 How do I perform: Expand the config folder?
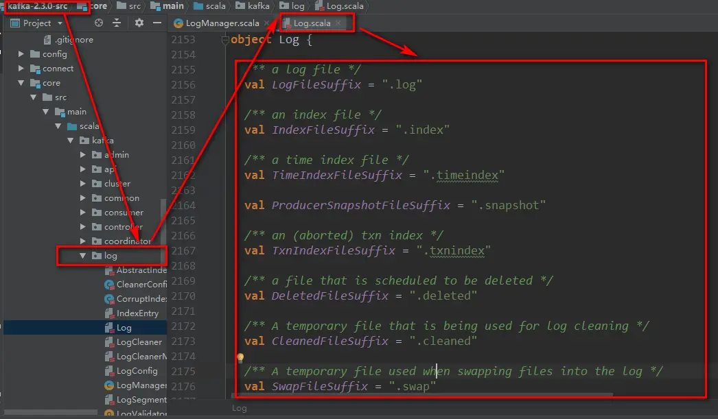[x=21, y=54]
